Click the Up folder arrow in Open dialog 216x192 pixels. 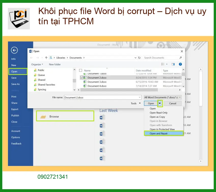pyautogui.click(x=46, y=58)
